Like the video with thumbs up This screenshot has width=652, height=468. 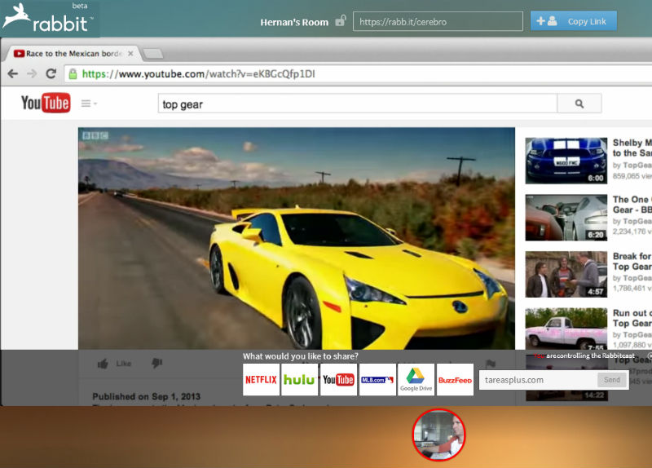coord(104,364)
